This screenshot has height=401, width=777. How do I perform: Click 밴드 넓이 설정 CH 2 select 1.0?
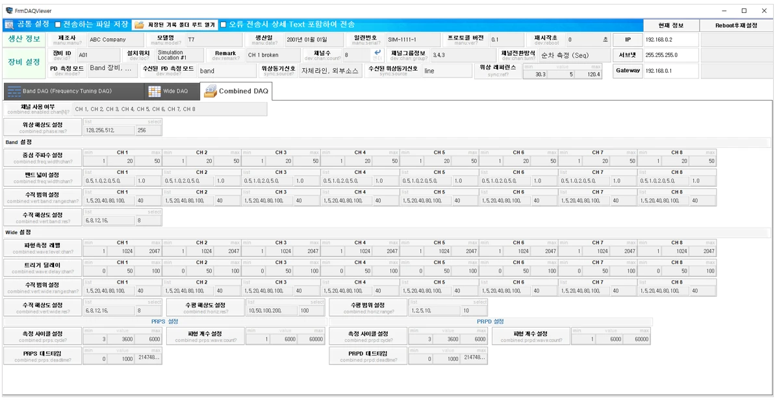tap(228, 180)
